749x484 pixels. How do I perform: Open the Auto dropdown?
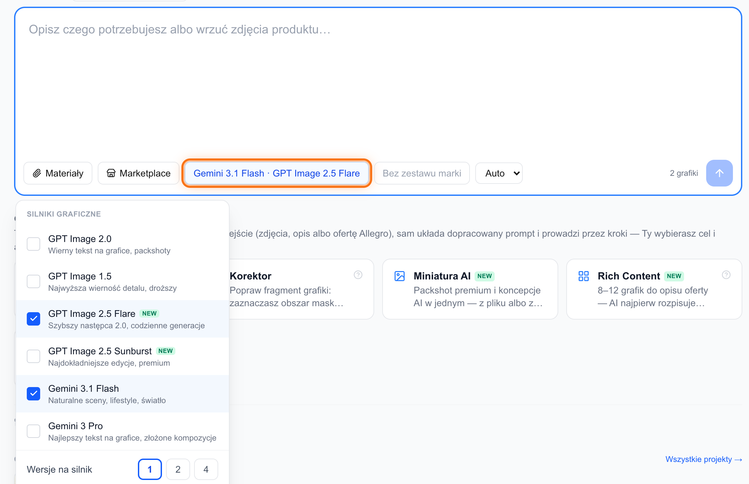(x=499, y=173)
